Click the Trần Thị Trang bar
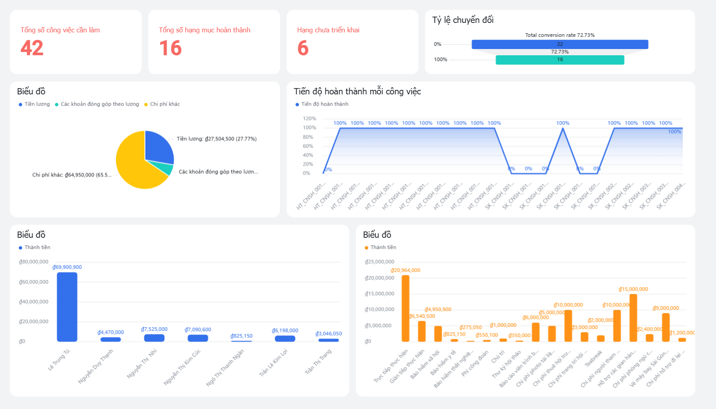 click(329, 340)
